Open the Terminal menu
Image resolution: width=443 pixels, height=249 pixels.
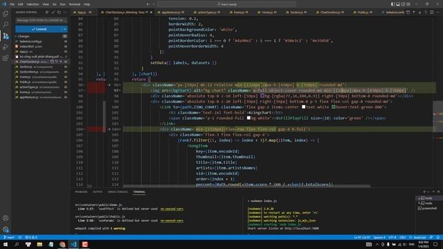point(75,4)
